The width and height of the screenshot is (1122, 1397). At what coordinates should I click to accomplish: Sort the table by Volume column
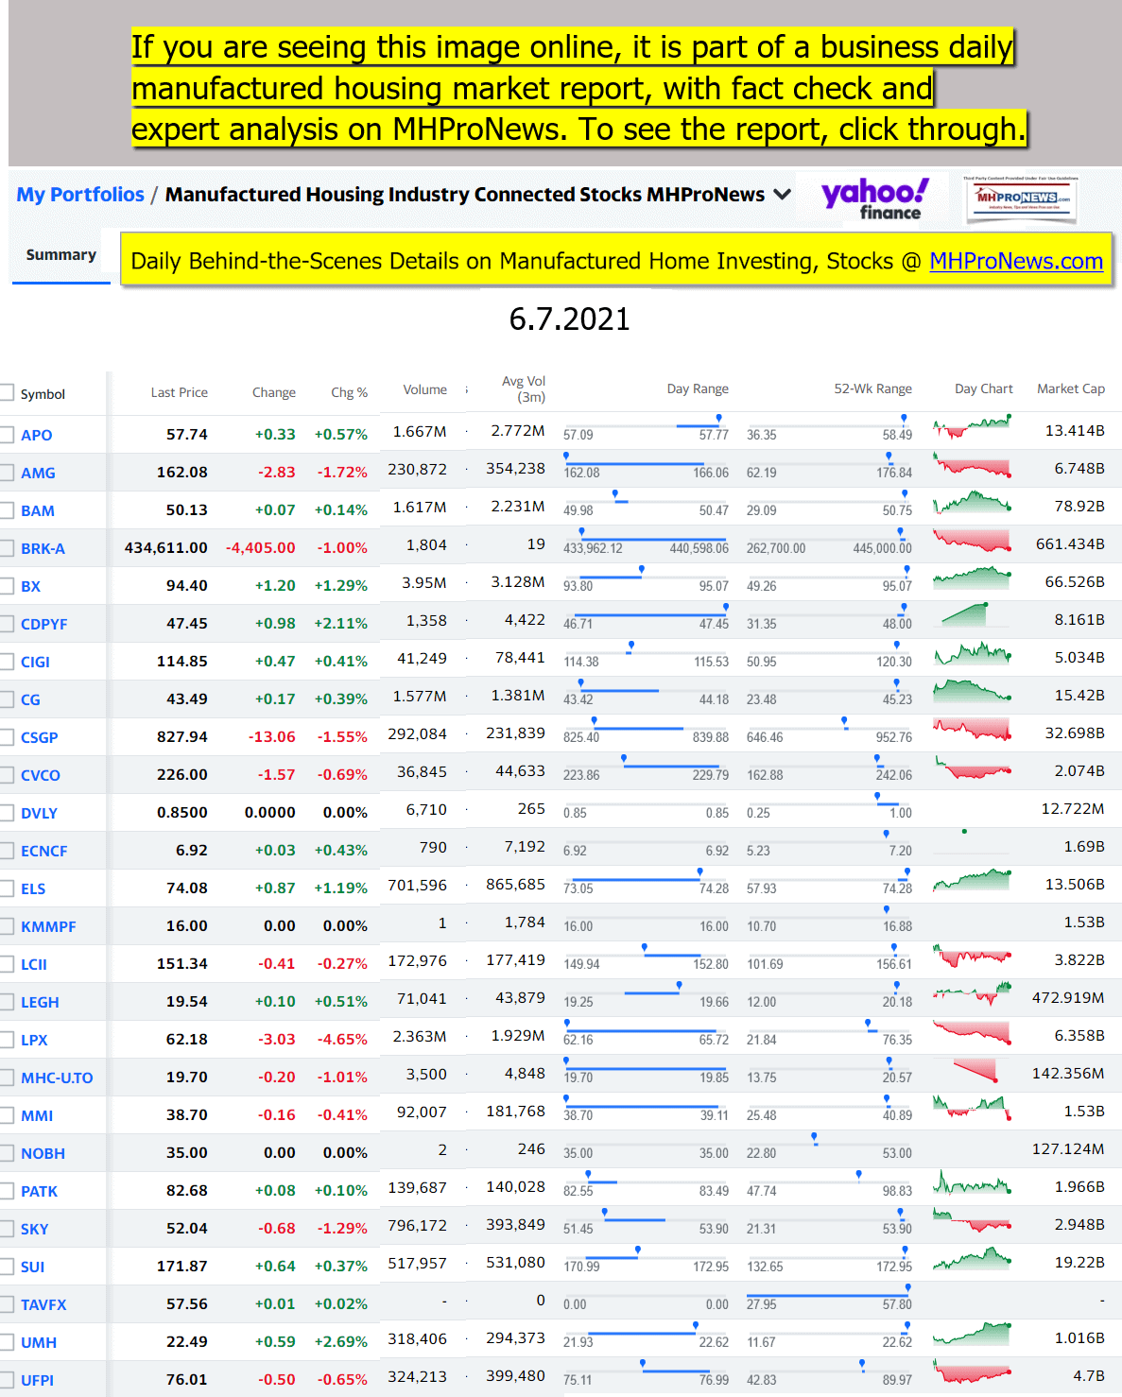[424, 389]
